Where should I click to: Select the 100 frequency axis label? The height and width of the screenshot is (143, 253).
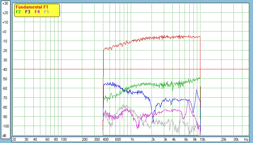coord(63,139)
